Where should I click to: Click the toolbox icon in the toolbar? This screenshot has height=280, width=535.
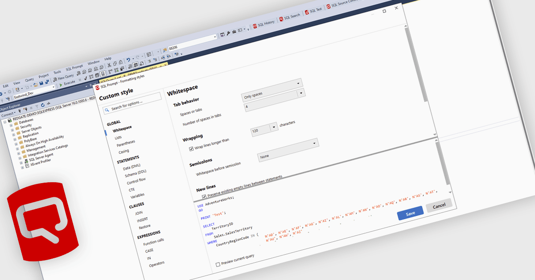(x=234, y=32)
